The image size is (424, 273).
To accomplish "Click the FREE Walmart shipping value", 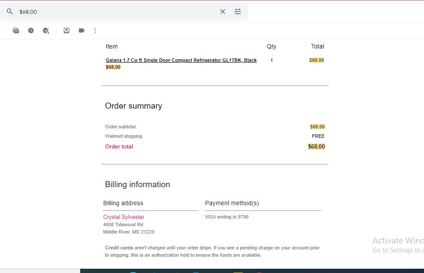I will click(318, 136).
